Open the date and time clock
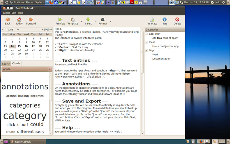230x144 pixels. 197,2
